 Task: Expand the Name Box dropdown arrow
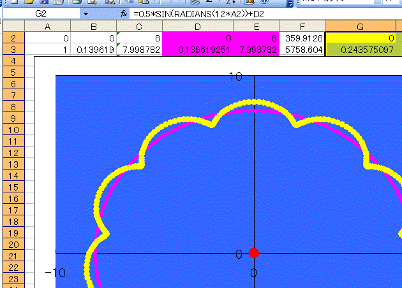[x=86, y=14]
